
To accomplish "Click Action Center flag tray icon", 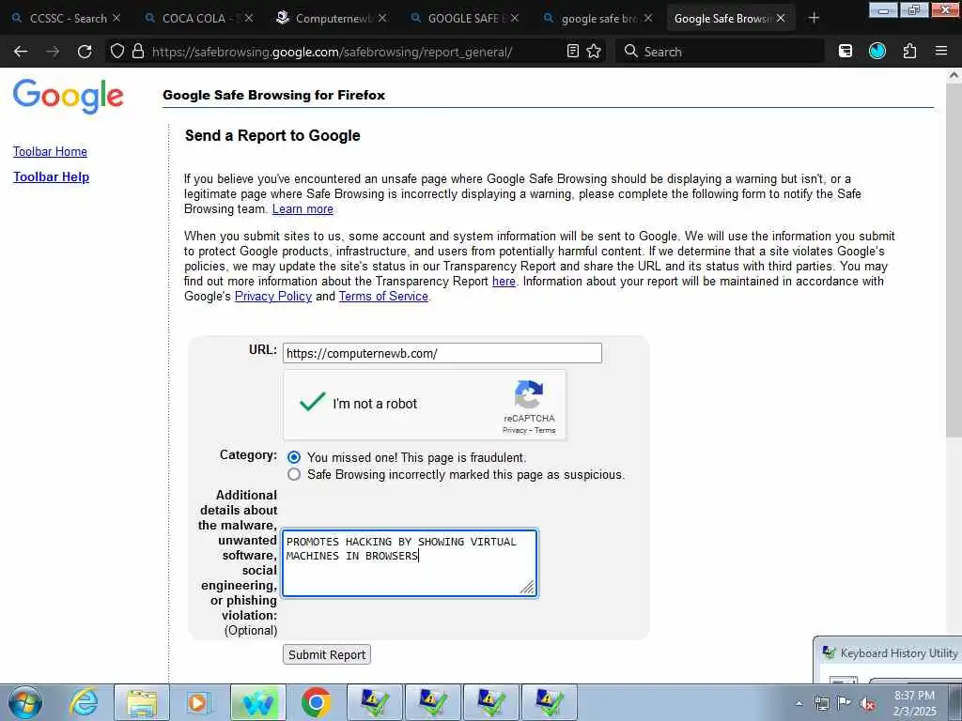I will 845,703.
